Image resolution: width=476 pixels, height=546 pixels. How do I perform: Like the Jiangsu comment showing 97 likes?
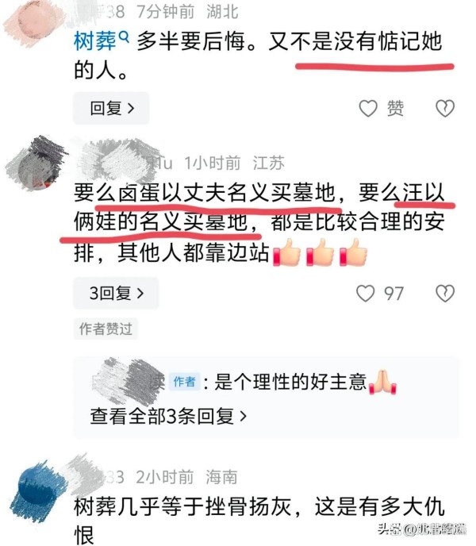point(365,293)
